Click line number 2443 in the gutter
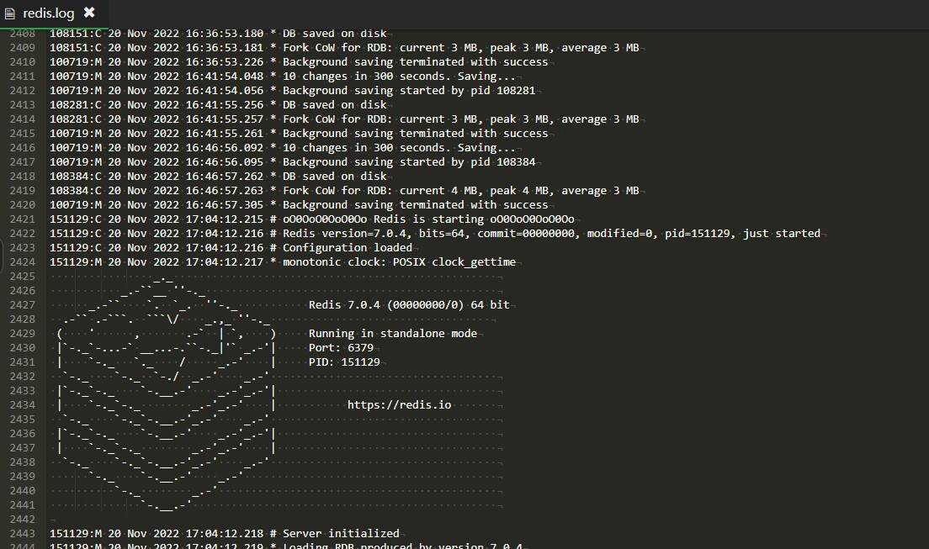This screenshot has width=929, height=549. [x=23, y=534]
